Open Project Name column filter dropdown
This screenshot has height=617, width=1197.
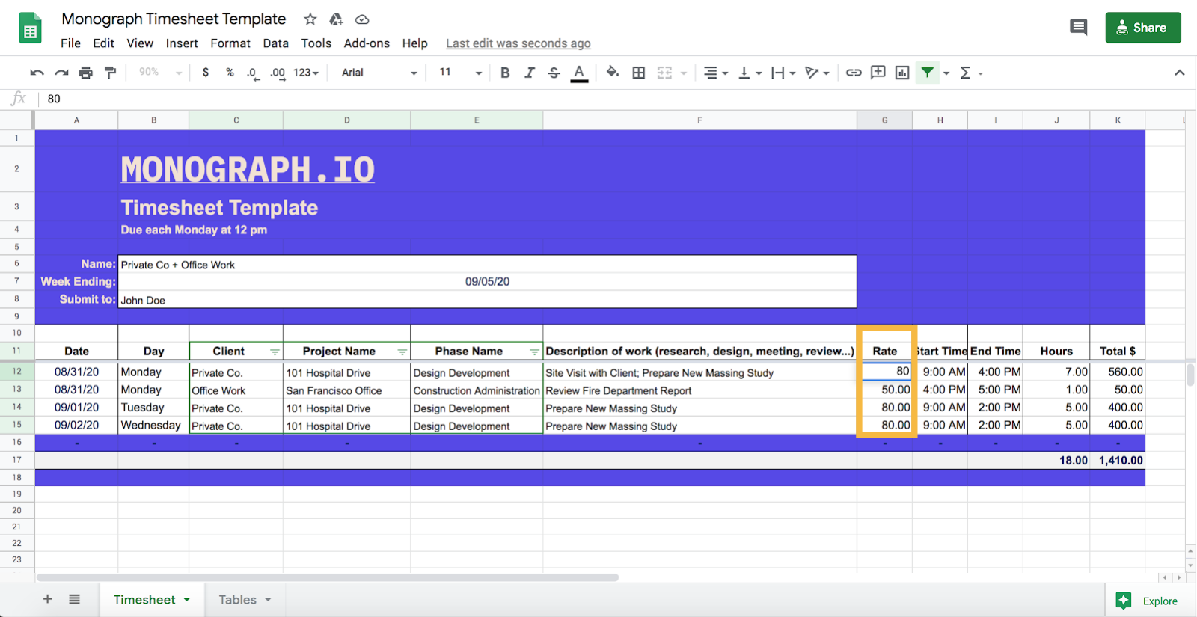click(402, 352)
